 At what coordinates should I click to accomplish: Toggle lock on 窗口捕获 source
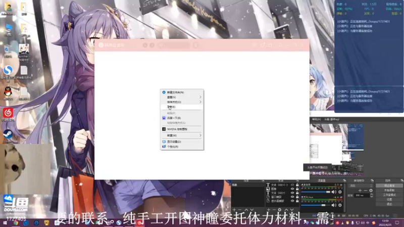(x=297, y=197)
